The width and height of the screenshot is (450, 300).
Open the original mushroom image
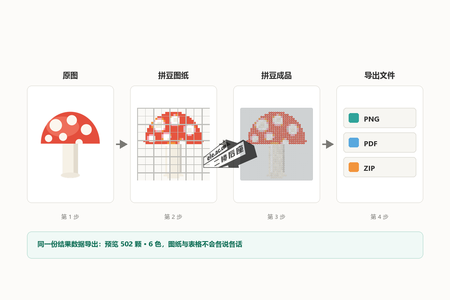pyautogui.click(x=70, y=144)
